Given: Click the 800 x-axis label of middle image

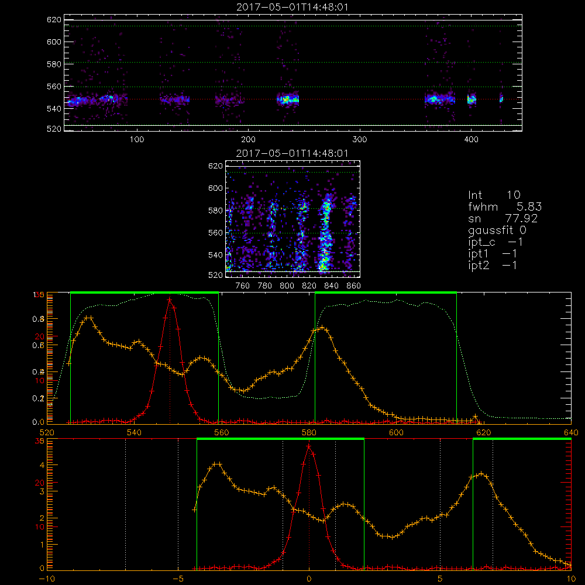Looking at the screenshot, I should click(x=287, y=286).
